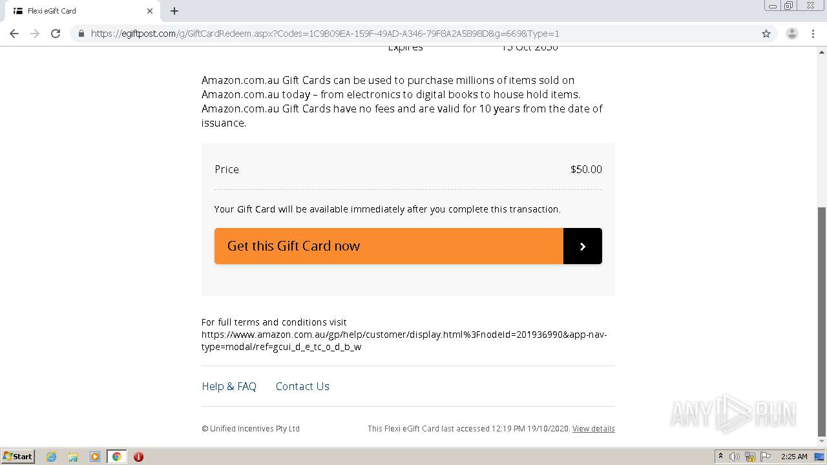This screenshot has width=827, height=465.
Task: Close the Flexi eGift Card tab
Action: 150,11
